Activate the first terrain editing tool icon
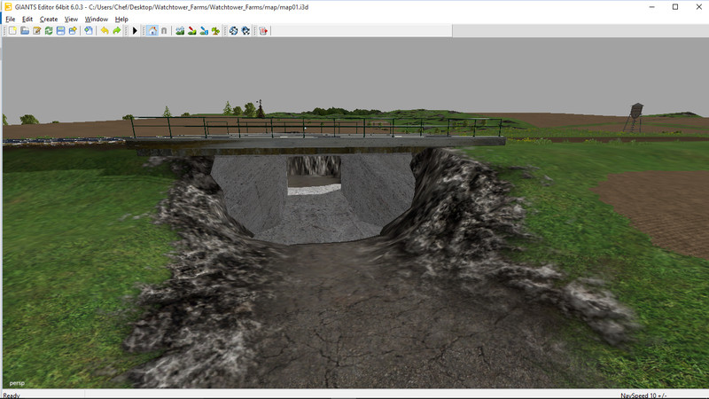709x399 pixels. (x=180, y=31)
